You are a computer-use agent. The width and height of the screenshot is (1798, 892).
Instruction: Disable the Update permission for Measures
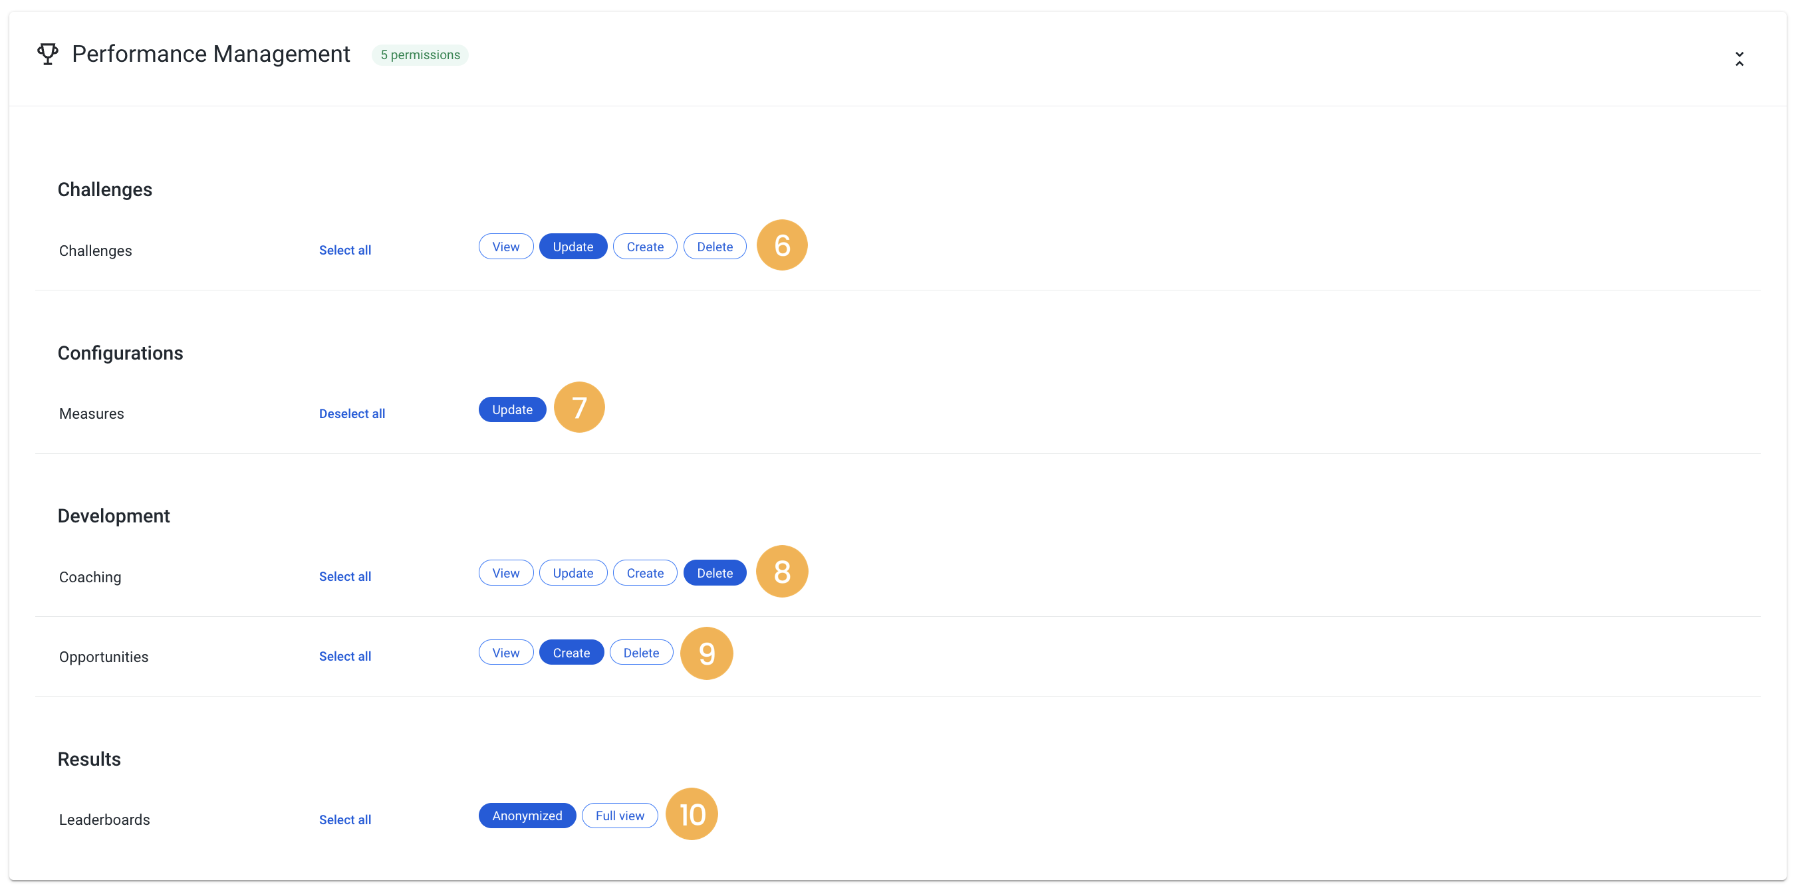click(511, 409)
